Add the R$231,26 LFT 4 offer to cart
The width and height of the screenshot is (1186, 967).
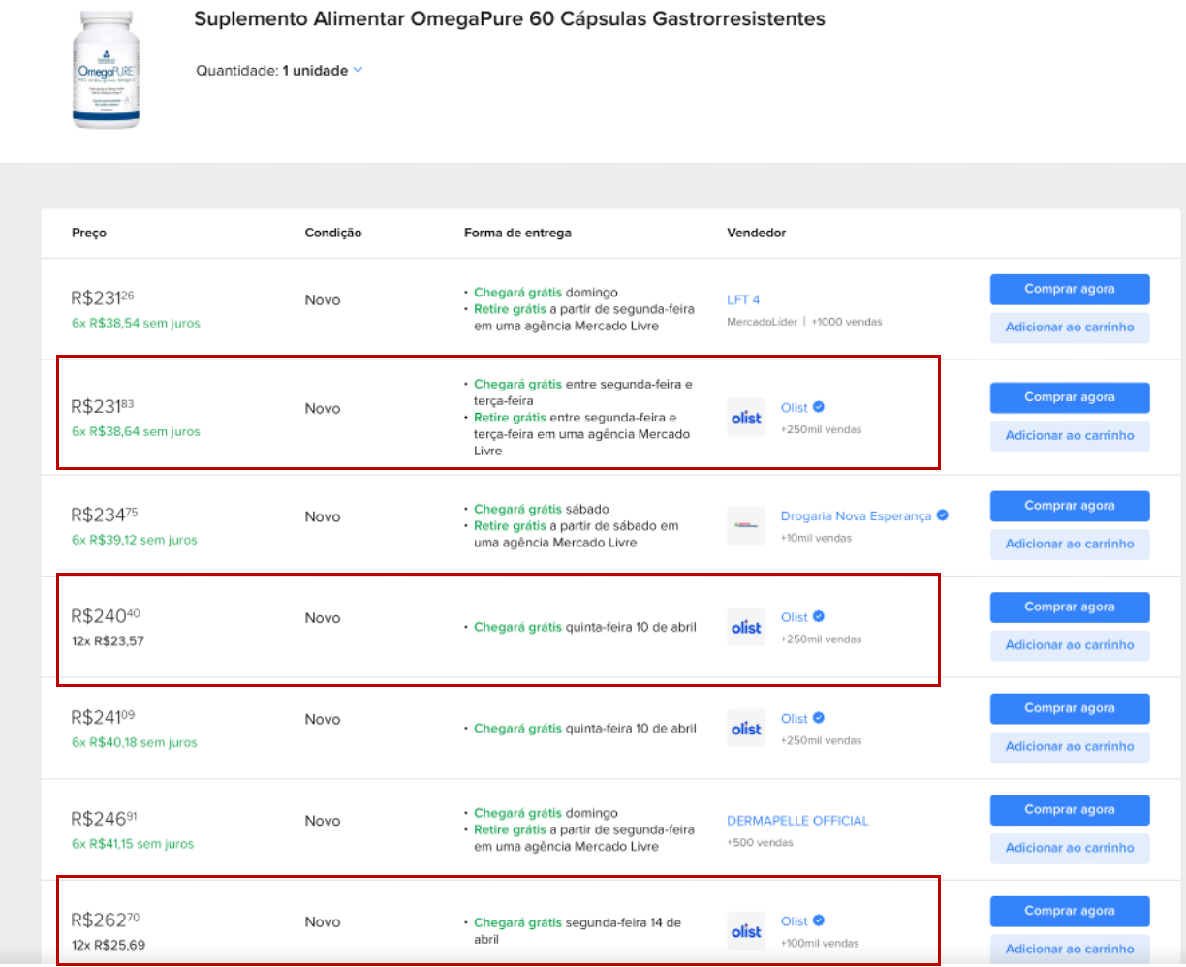click(1069, 328)
